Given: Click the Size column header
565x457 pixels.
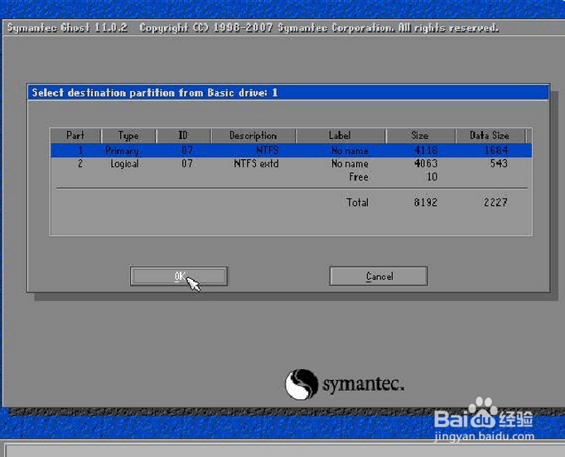Looking at the screenshot, I should (420, 136).
